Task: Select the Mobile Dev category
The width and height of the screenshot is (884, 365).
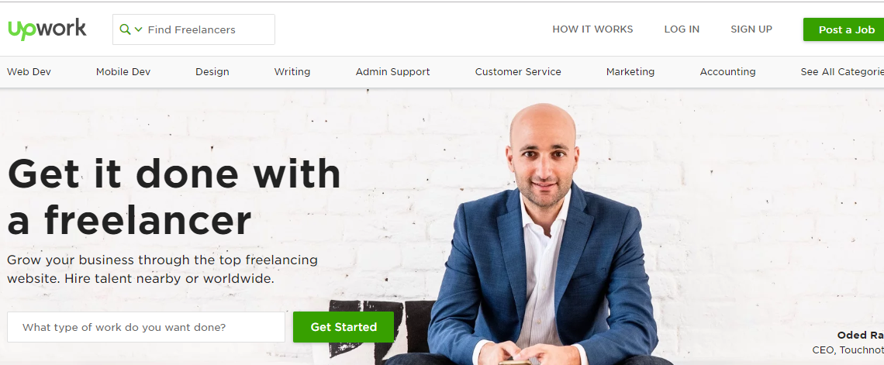Action: coord(123,71)
